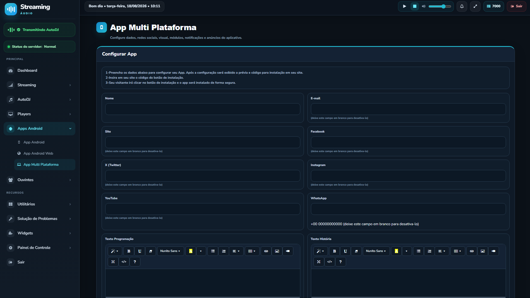Insert link in Texto Programação editor
This screenshot has width=530, height=298.
(266, 251)
